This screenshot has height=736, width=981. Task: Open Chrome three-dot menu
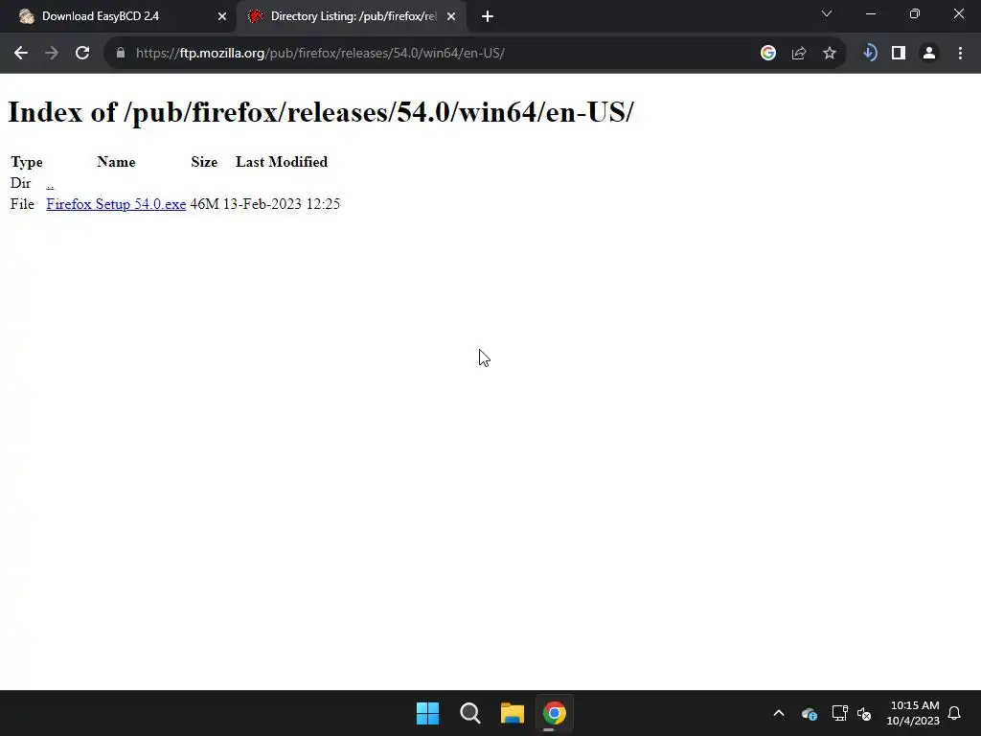click(960, 54)
